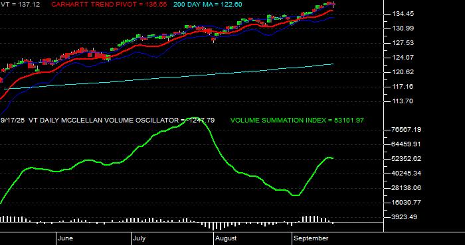Click the 16030.77 summation axis value

tap(407, 203)
